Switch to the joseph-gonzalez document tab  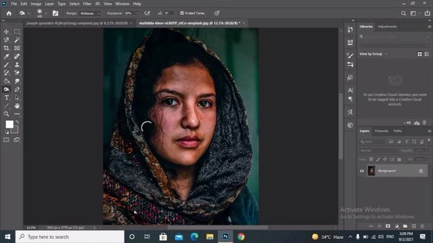point(77,23)
